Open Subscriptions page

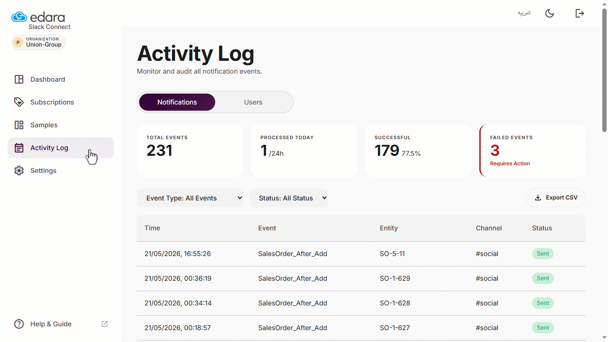coord(61,102)
